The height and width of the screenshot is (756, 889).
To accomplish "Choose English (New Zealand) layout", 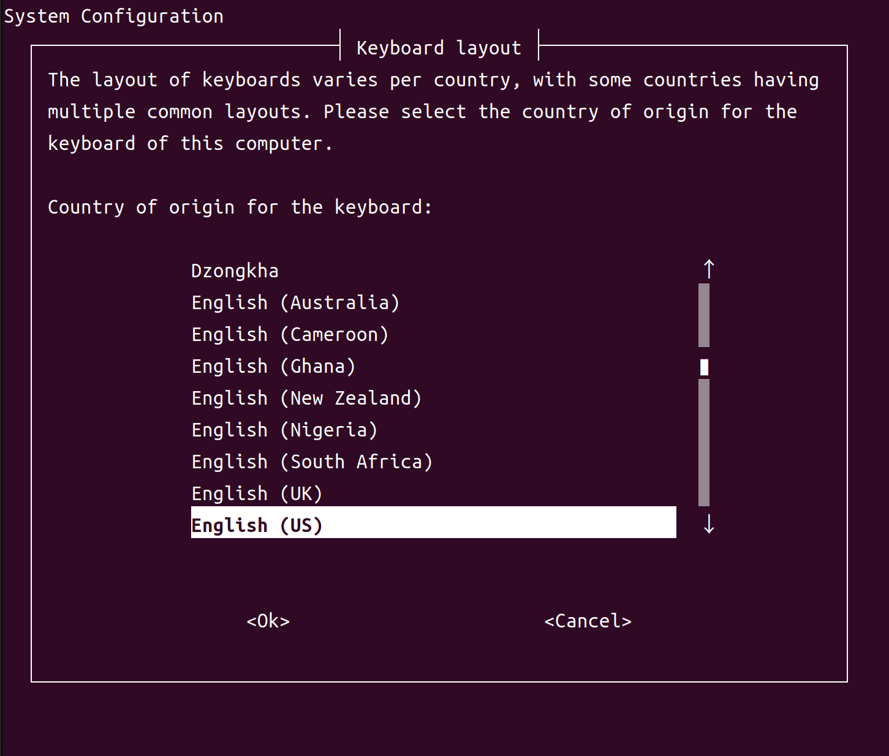I will (306, 397).
